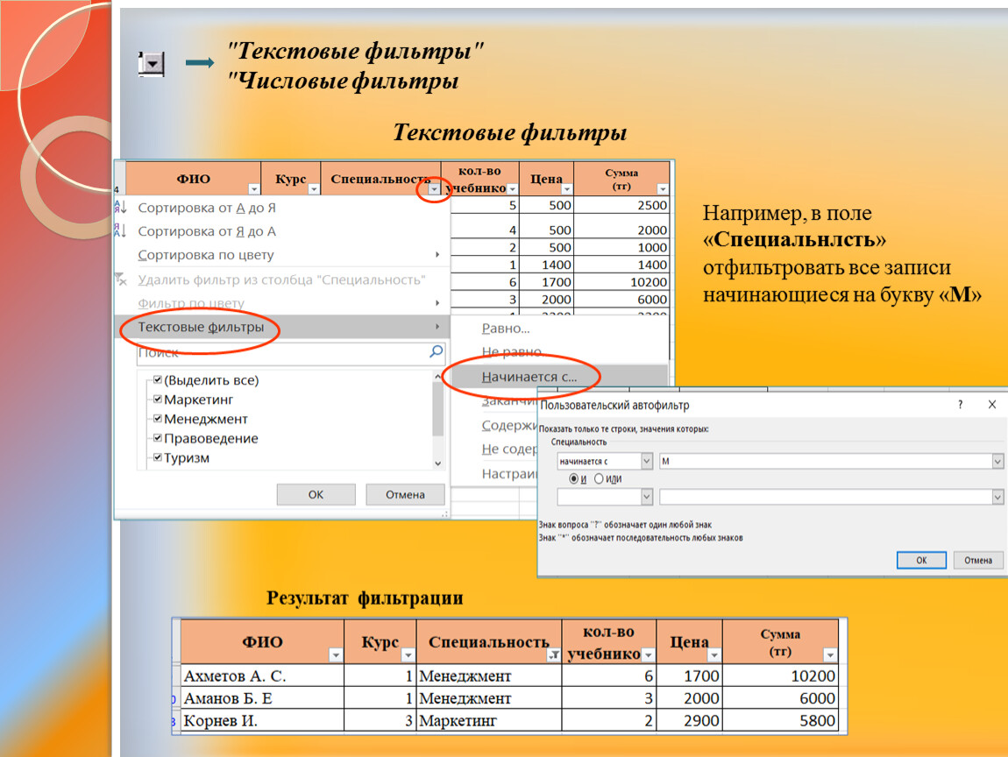Open the Сумма filter dropdown in result table

coord(831,654)
